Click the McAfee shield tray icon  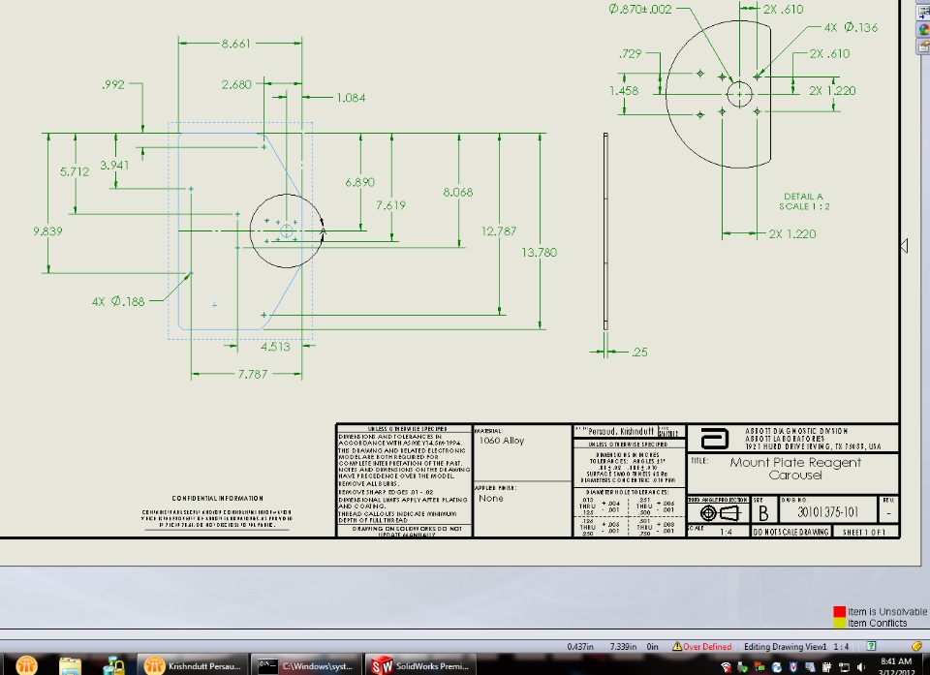tap(792, 667)
